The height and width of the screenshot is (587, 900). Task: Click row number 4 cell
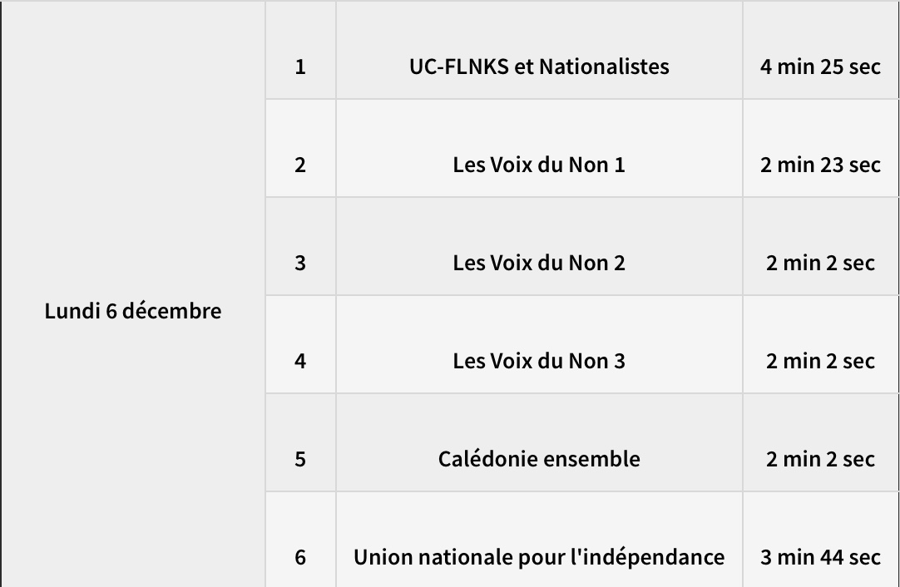(x=300, y=362)
